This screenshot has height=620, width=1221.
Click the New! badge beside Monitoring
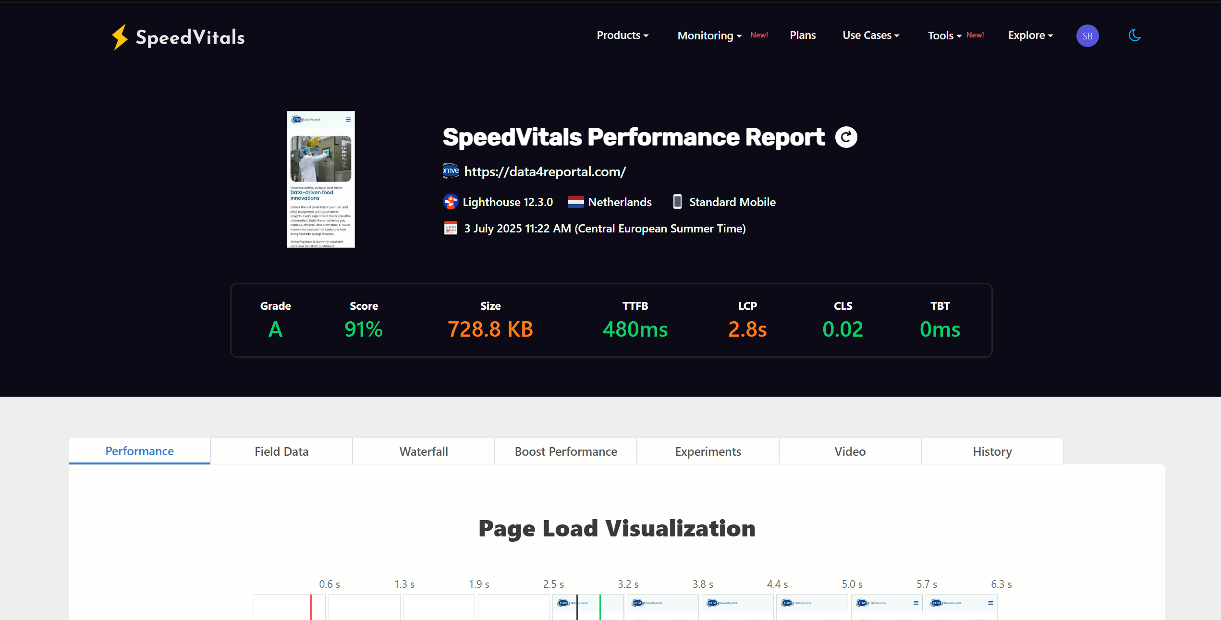pyautogui.click(x=759, y=35)
